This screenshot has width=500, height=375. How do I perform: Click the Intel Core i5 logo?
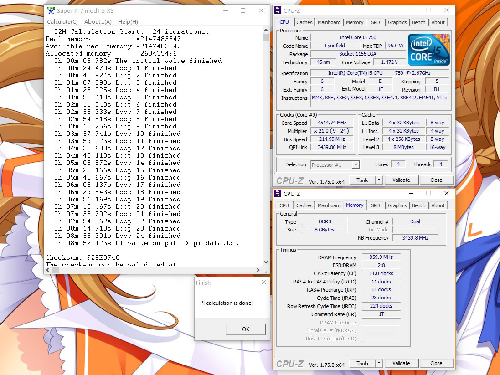click(429, 49)
